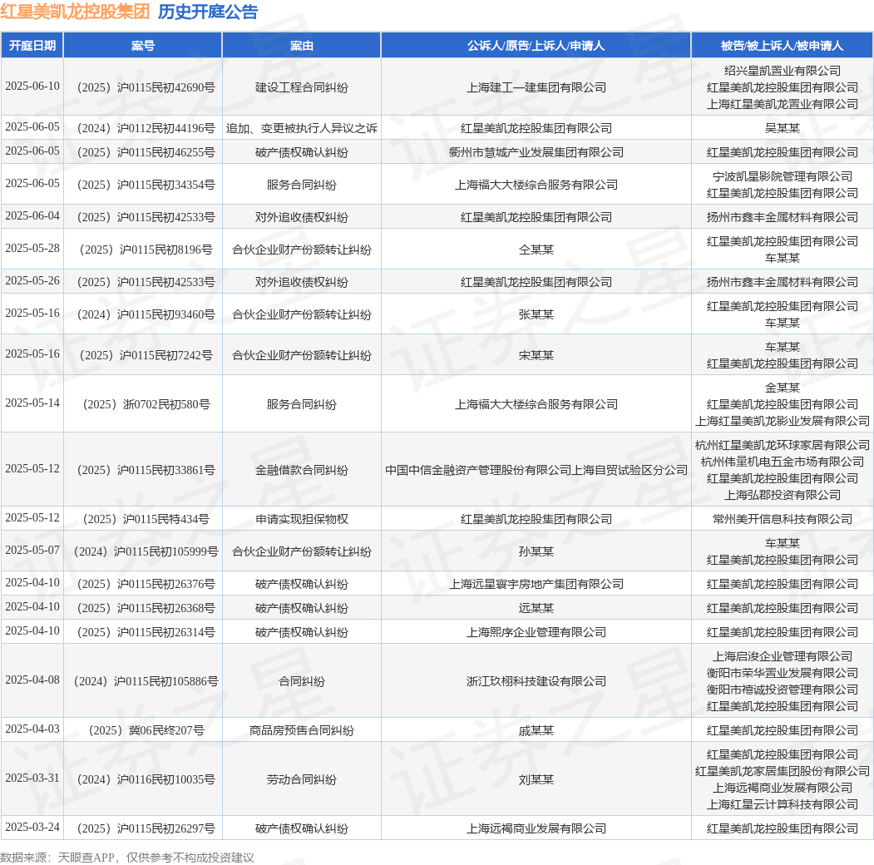
Task: Click the 数据来源 天眼查APP footer note
Action: (126, 858)
